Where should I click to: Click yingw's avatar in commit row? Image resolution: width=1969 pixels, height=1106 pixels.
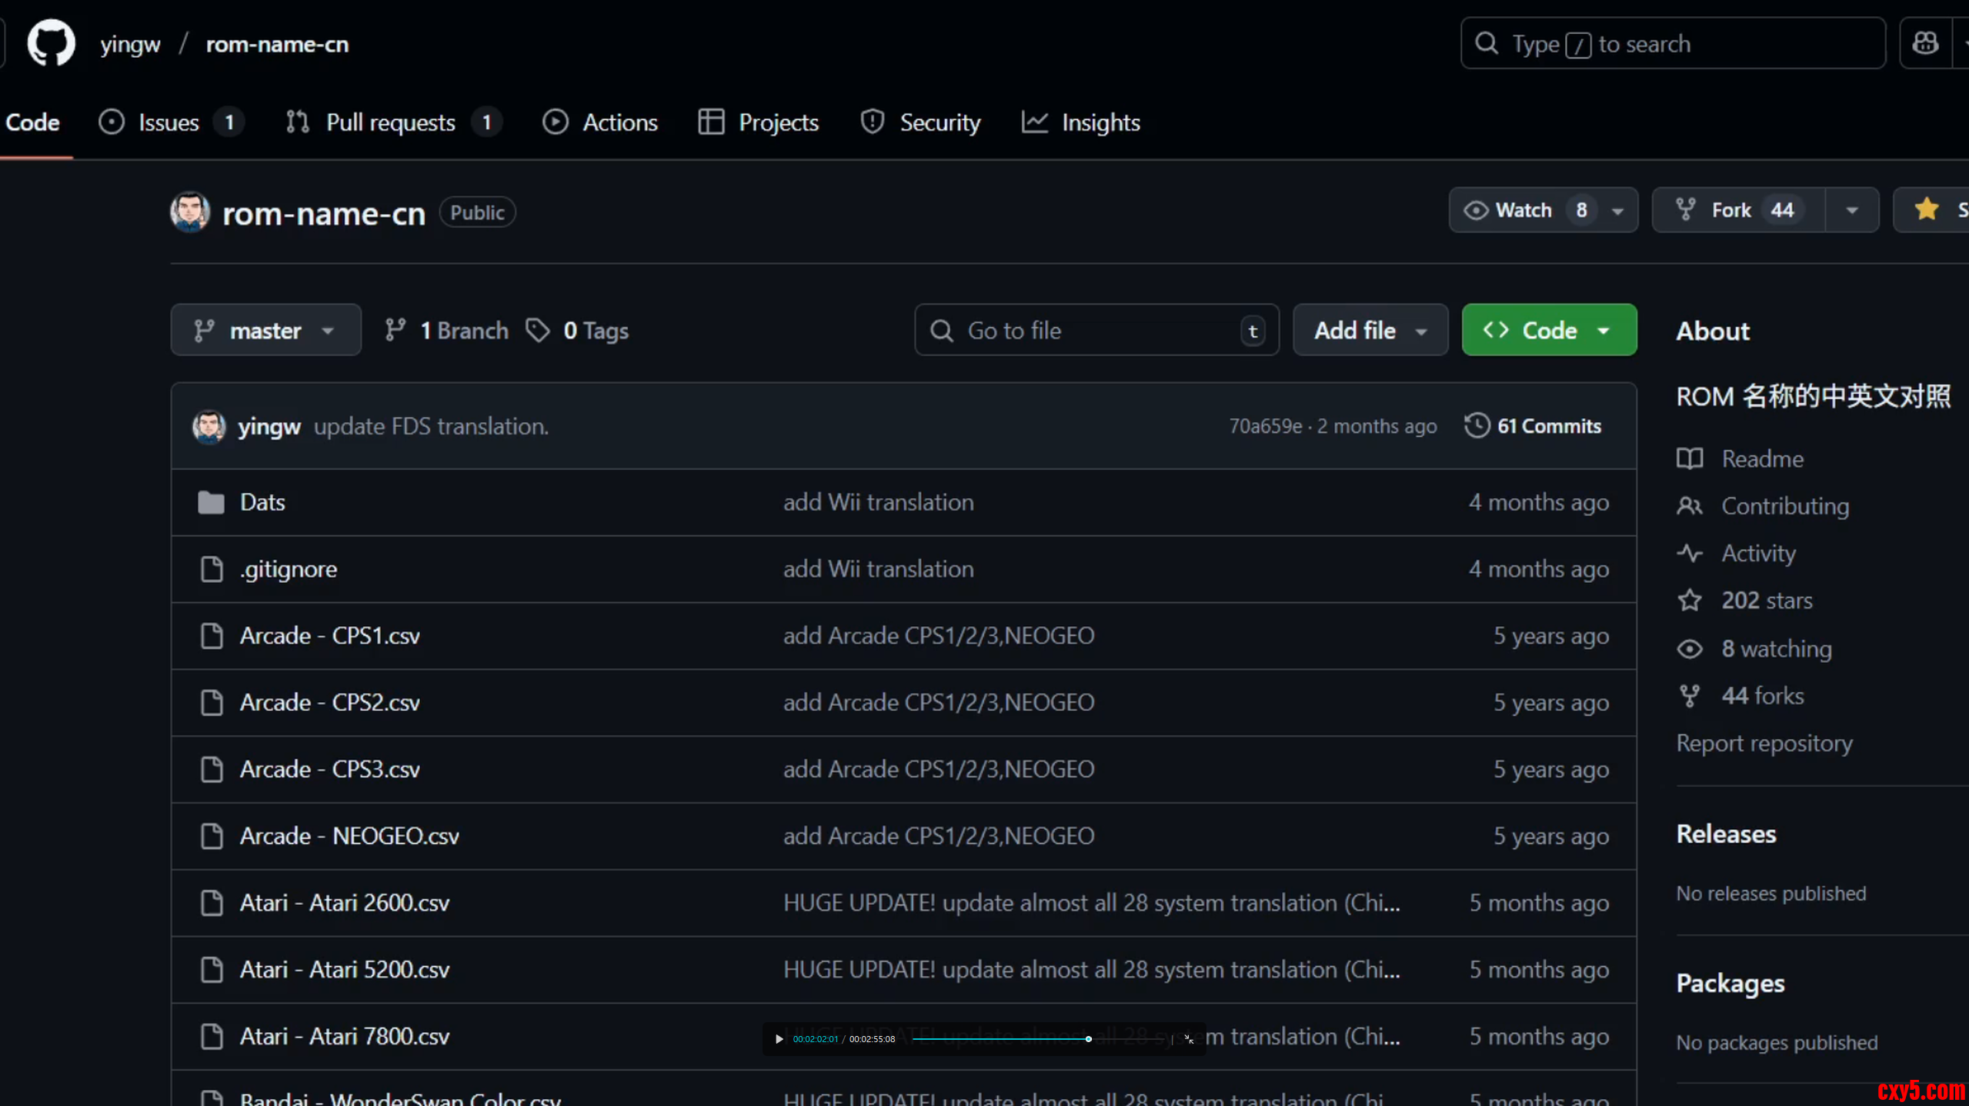209,426
